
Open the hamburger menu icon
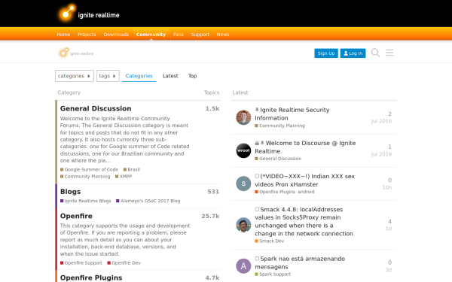pos(389,53)
